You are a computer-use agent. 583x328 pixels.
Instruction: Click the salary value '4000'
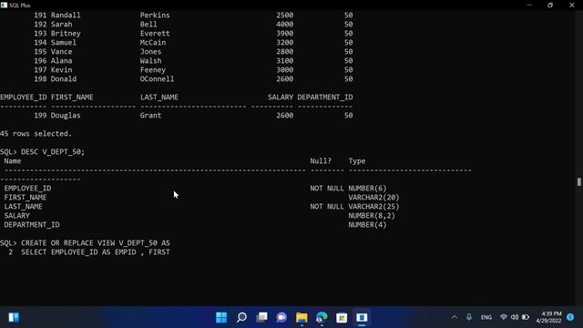tap(285, 25)
